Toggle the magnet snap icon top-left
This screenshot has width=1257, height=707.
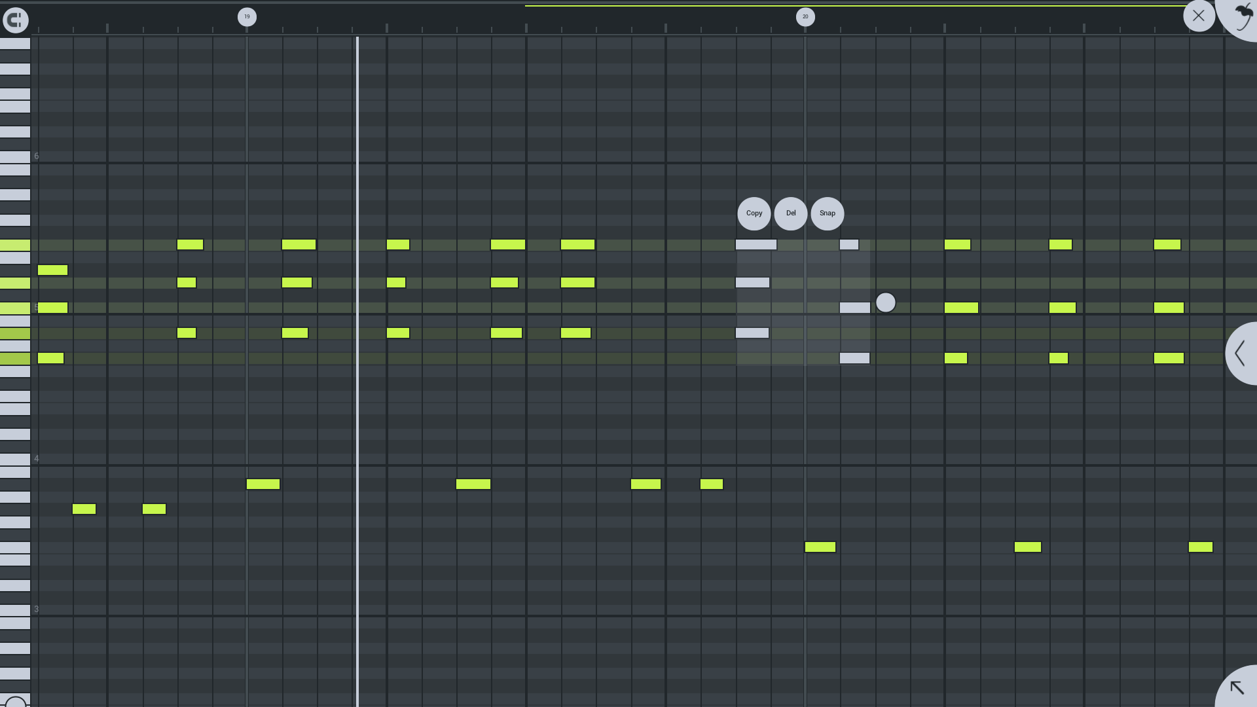[16, 20]
